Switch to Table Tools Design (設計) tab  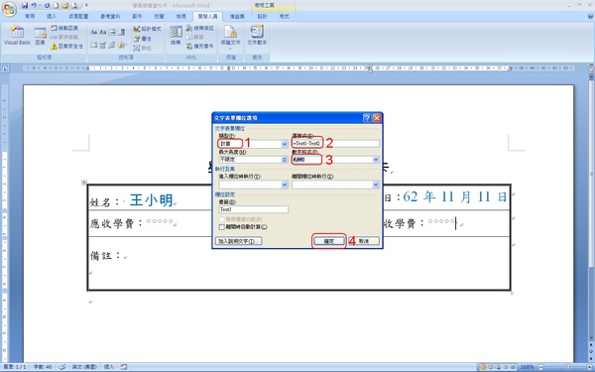coord(262,17)
